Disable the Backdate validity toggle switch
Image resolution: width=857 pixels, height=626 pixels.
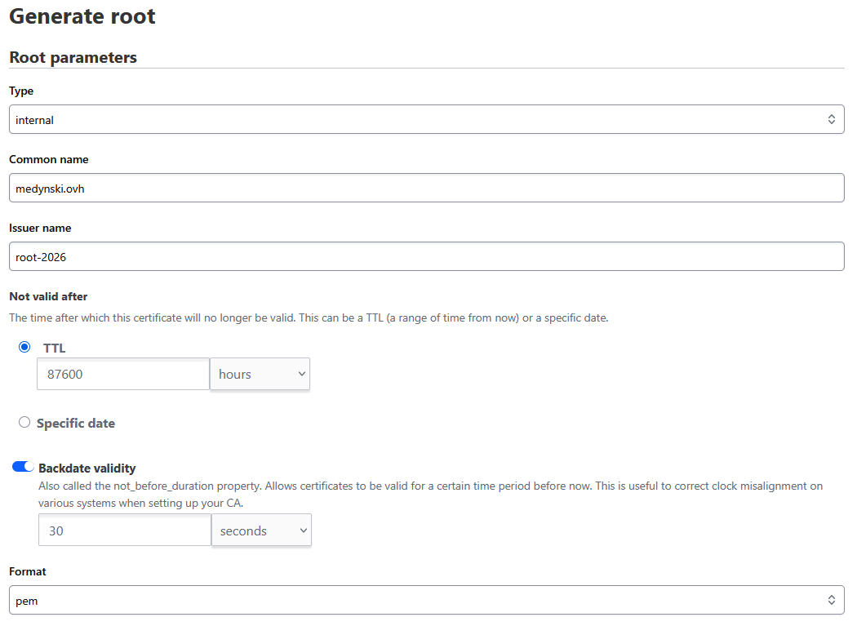(23, 467)
